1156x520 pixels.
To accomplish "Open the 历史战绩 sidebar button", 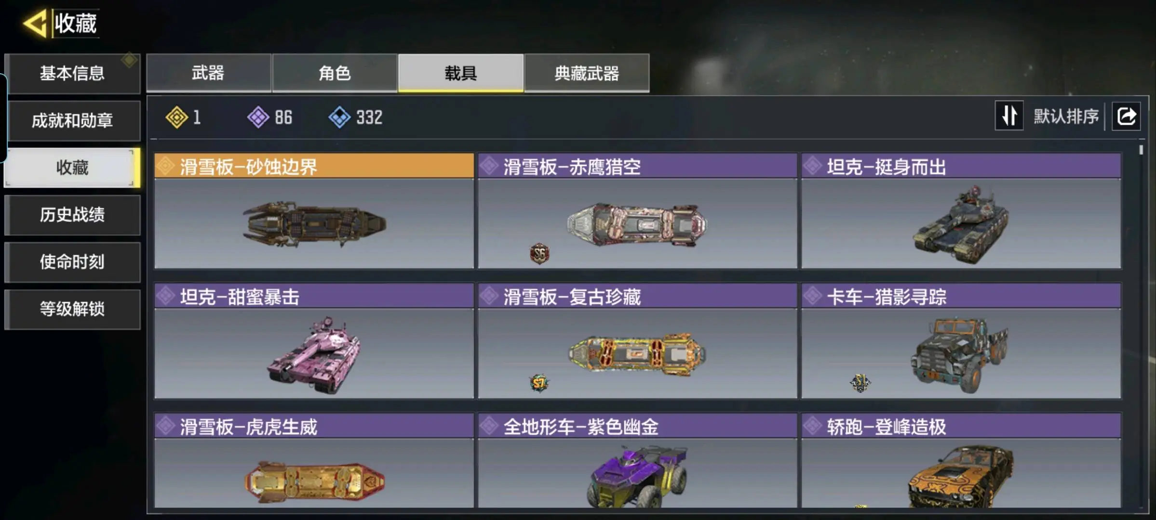I will pos(72,215).
